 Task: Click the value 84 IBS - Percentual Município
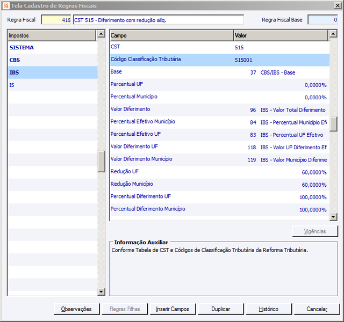pos(288,122)
